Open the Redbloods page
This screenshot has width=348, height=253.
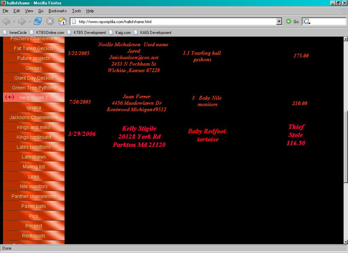click(x=34, y=236)
